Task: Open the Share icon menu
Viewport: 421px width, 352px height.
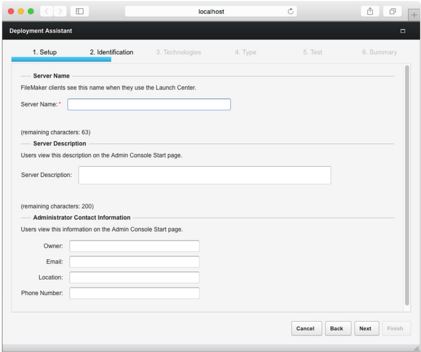Action: 371,12
